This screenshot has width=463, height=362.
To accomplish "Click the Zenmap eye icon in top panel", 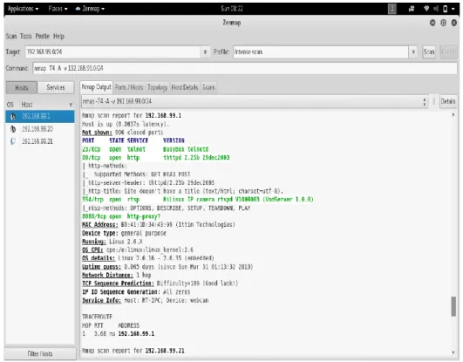I will point(78,9).
